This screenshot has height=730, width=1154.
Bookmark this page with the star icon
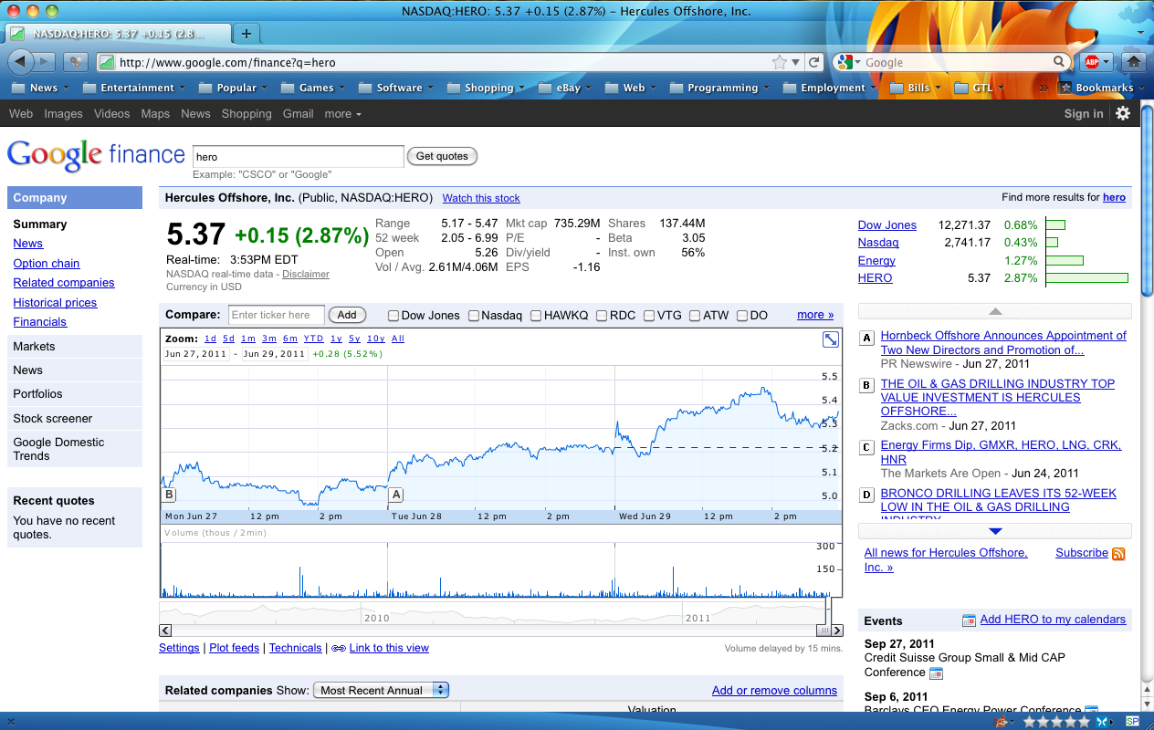coord(779,62)
